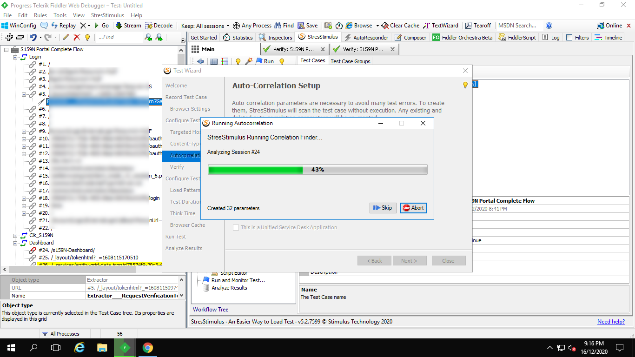This screenshot has height=357, width=635.
Task: Open the undo history dropdown arrow
Action: [40, 37]
